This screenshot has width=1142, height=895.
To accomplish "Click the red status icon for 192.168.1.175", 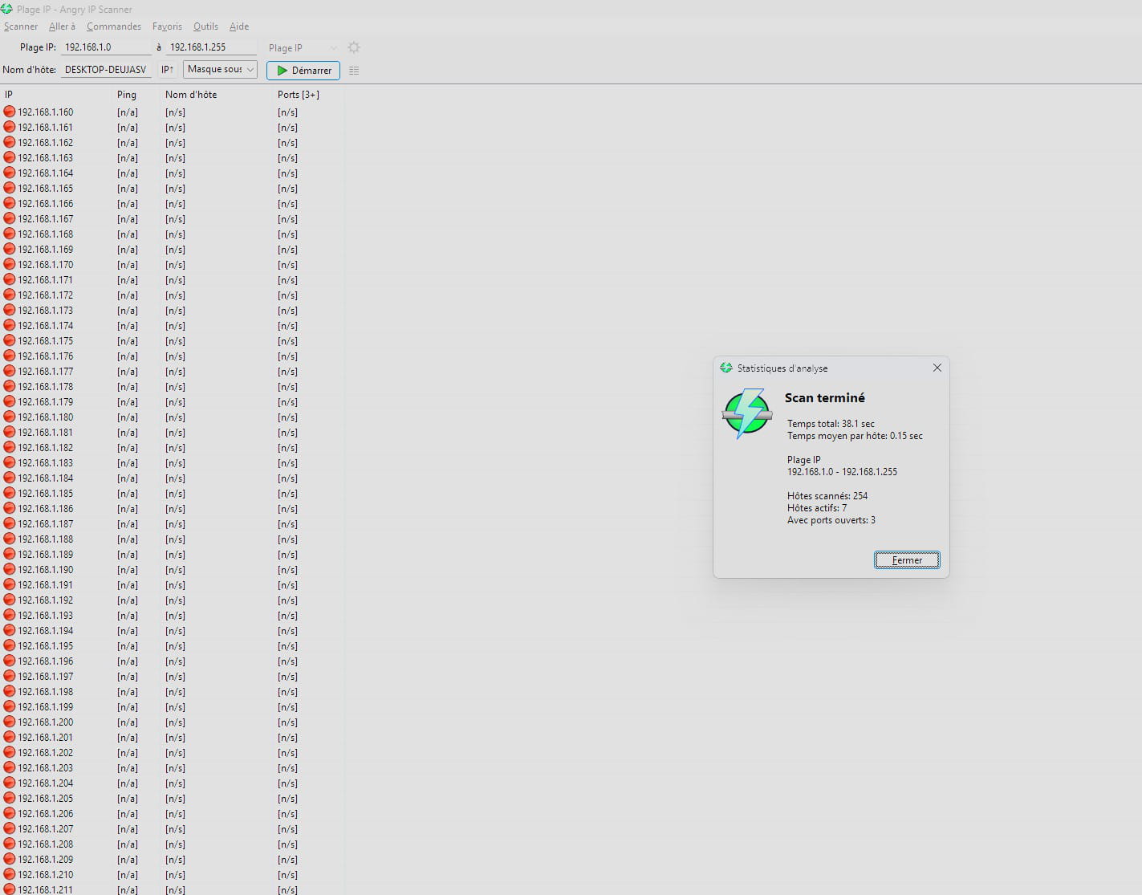I will click(x=10, y=341).
